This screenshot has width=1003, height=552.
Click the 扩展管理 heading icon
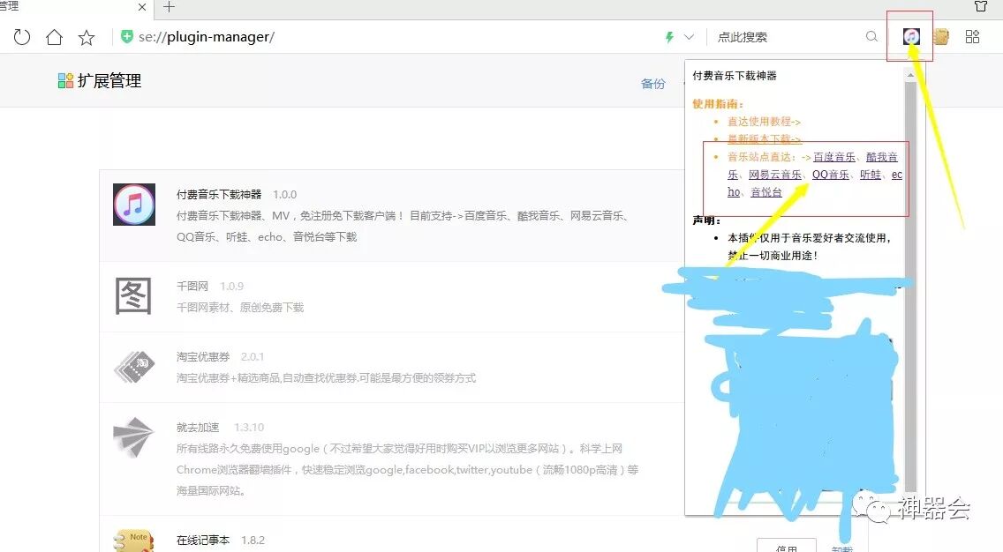pos(65,80)
